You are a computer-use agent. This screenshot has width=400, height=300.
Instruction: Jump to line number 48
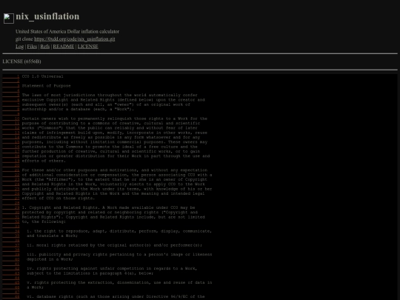point(11,297)
